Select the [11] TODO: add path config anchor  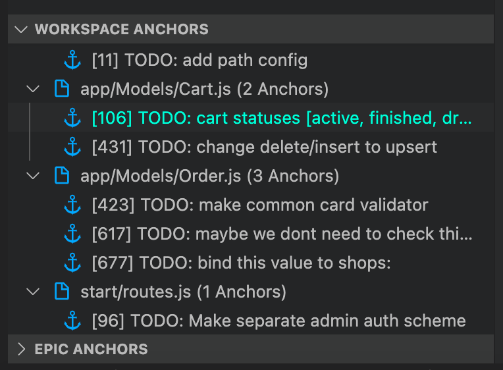(x=199, y=61)
